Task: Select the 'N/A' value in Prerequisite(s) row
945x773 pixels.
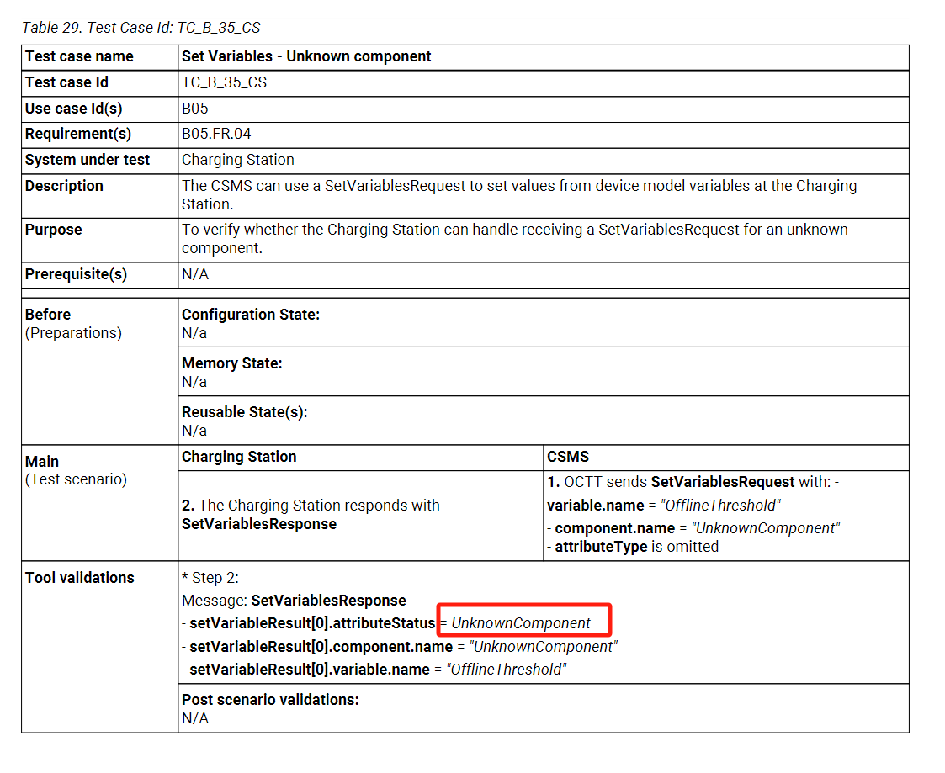Action: click(x=195, y=274)
